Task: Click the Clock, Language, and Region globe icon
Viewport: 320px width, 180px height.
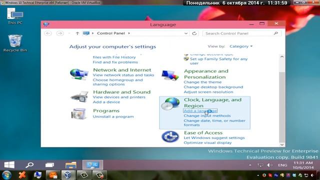Action: tap(170, 103)
